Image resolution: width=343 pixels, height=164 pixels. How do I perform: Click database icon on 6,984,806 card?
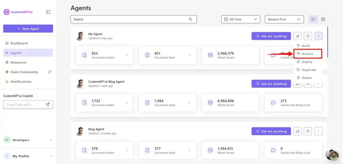[x=210, y=103]
